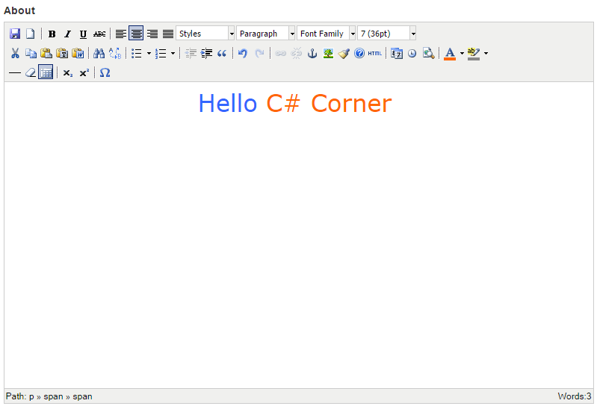Viewport: 600px width, 415px height.
Task: Click the word Hello in editor
Action: pyautogui.click(x=228, y=104)
